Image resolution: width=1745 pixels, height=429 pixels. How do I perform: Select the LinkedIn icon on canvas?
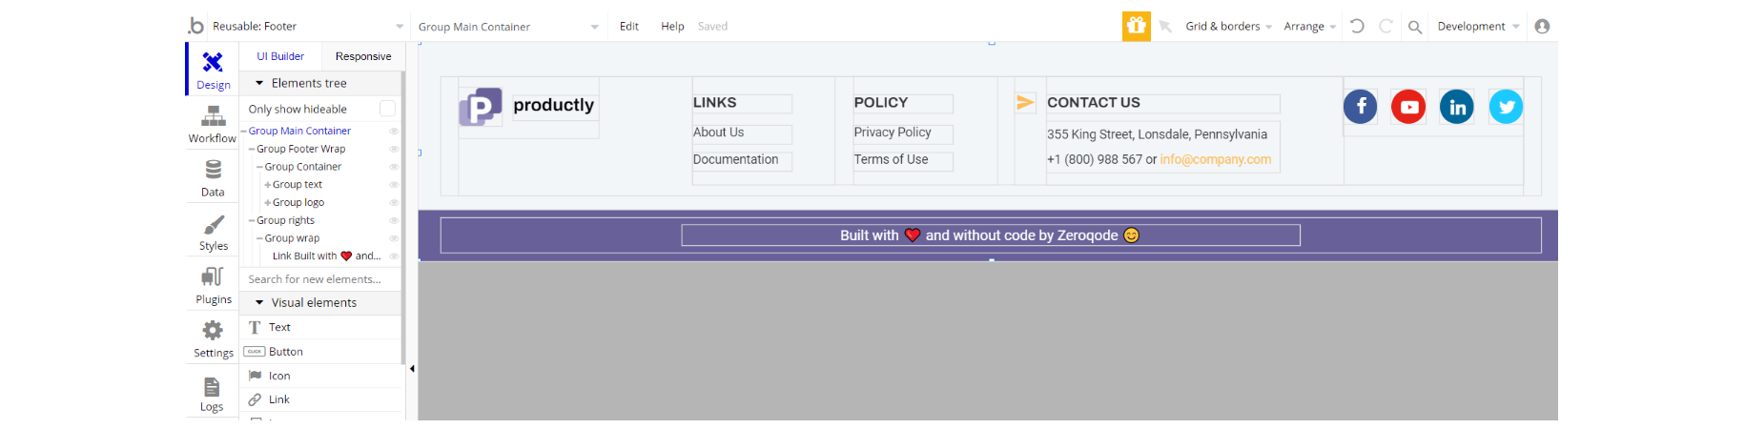click(x=1457, y=106)
